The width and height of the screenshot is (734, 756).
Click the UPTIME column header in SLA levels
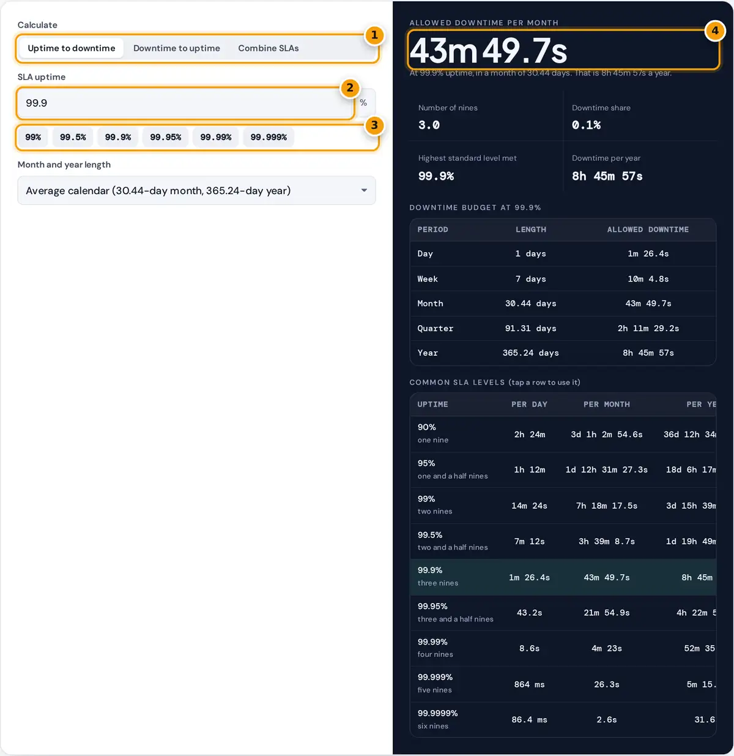pos(433,405)
